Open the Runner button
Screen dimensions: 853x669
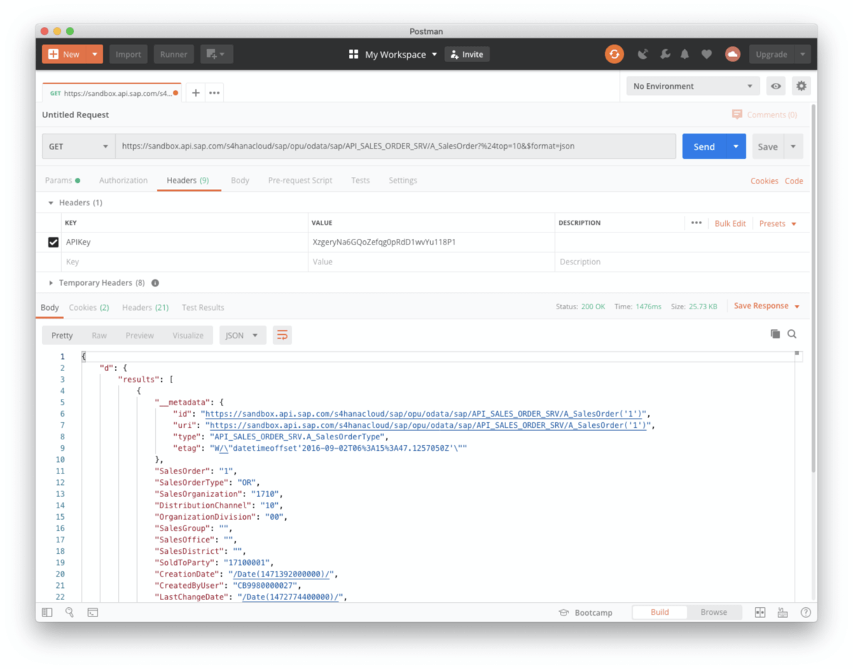coord(173,54)
